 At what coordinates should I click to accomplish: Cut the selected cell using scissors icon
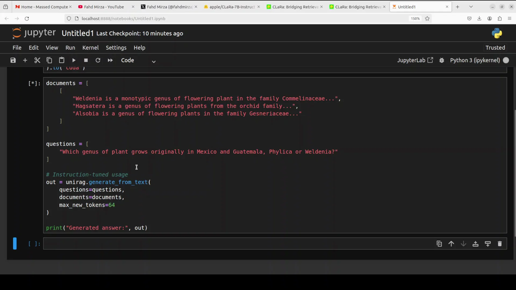(x=37, y=60)
